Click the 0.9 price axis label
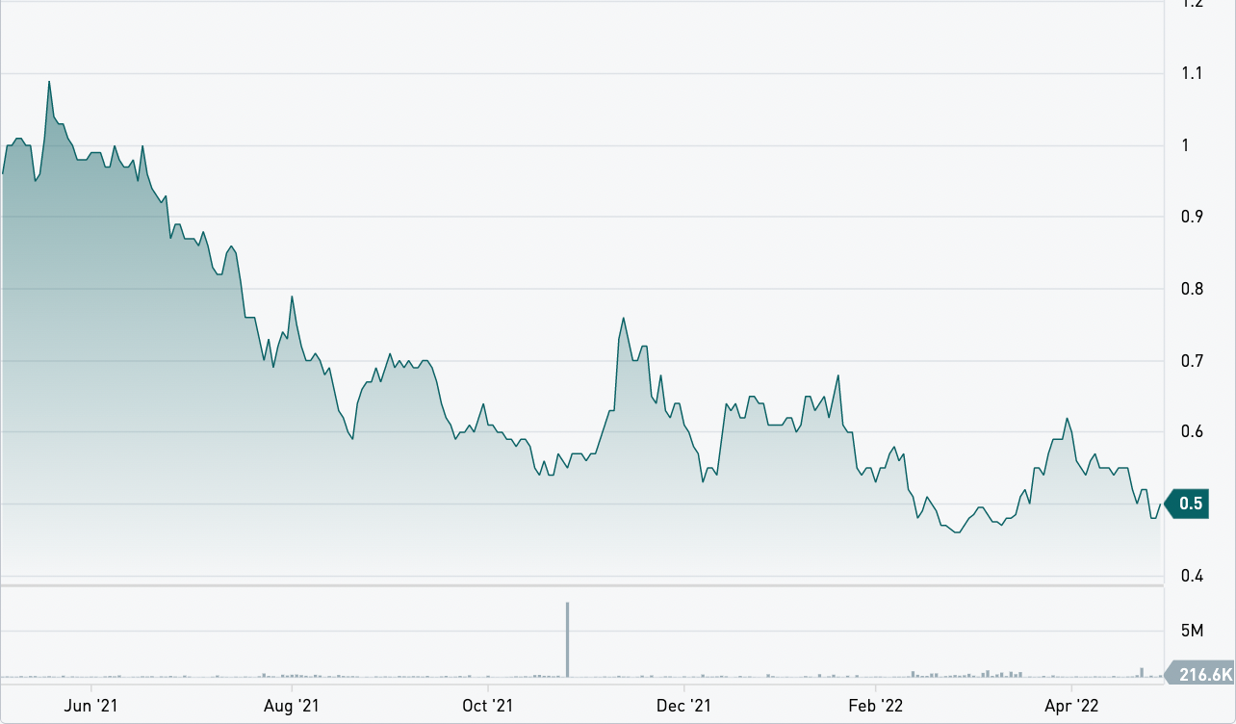Image resolution: width=1236 pixels, height=724 pixels. (x=1192, y=217)
